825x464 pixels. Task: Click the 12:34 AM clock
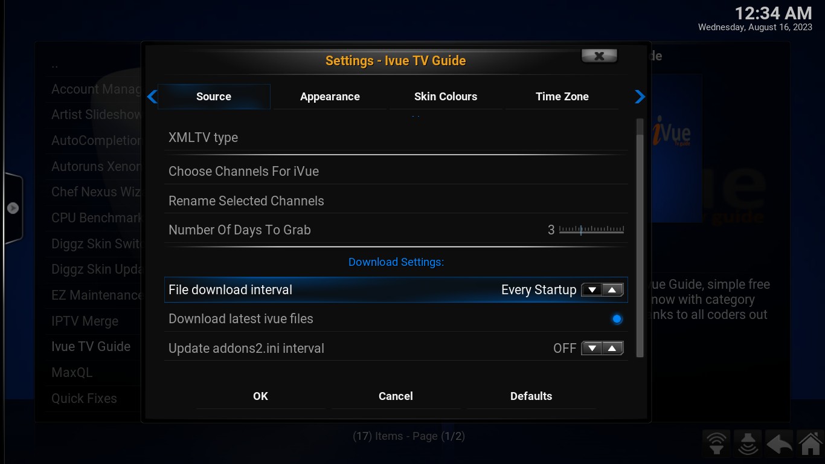773,13
